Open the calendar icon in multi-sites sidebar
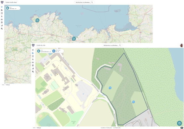The height and width of the screenshot is (129, 184). [2, 22]
